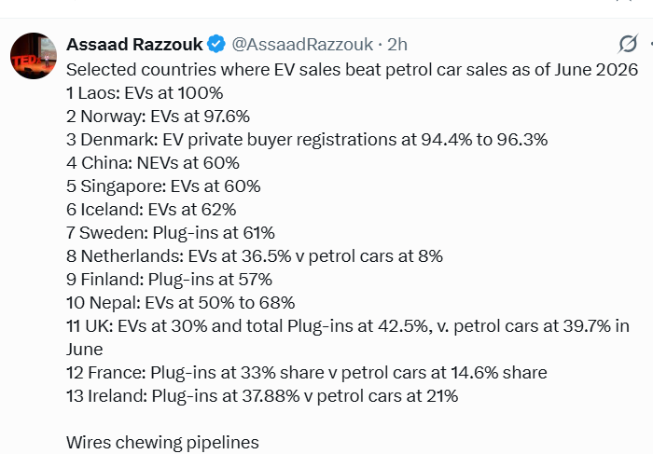Click the China NEVs at 60% line
The image size is (653, 454).
[x=153, y=163]
